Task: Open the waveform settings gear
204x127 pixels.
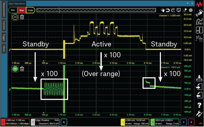Action: click(x=190, y=10)
